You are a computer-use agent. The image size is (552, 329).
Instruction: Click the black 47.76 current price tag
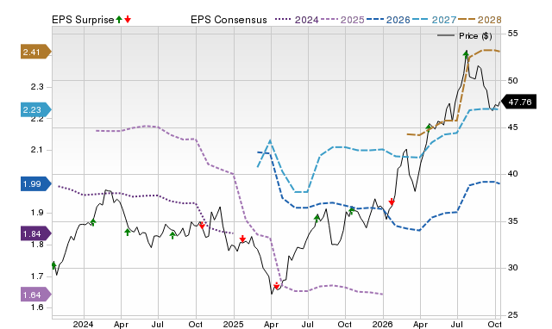518,102
